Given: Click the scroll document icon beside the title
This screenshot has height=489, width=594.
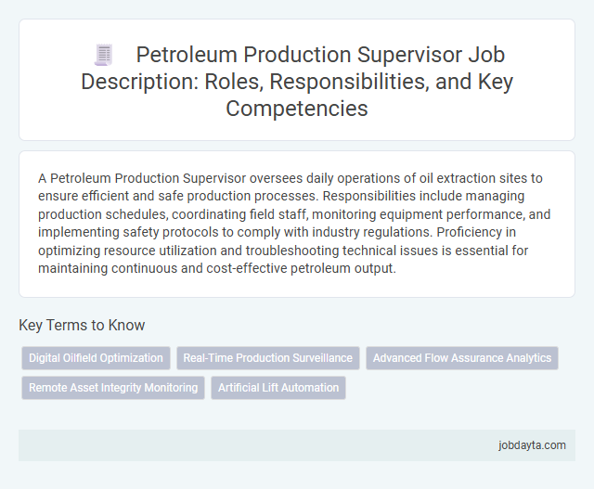Looking at the screenshot, I should pos(104,56).
